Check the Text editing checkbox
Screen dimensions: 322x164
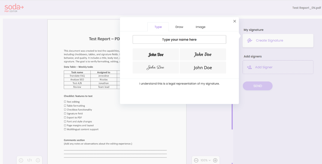[65, 102]
